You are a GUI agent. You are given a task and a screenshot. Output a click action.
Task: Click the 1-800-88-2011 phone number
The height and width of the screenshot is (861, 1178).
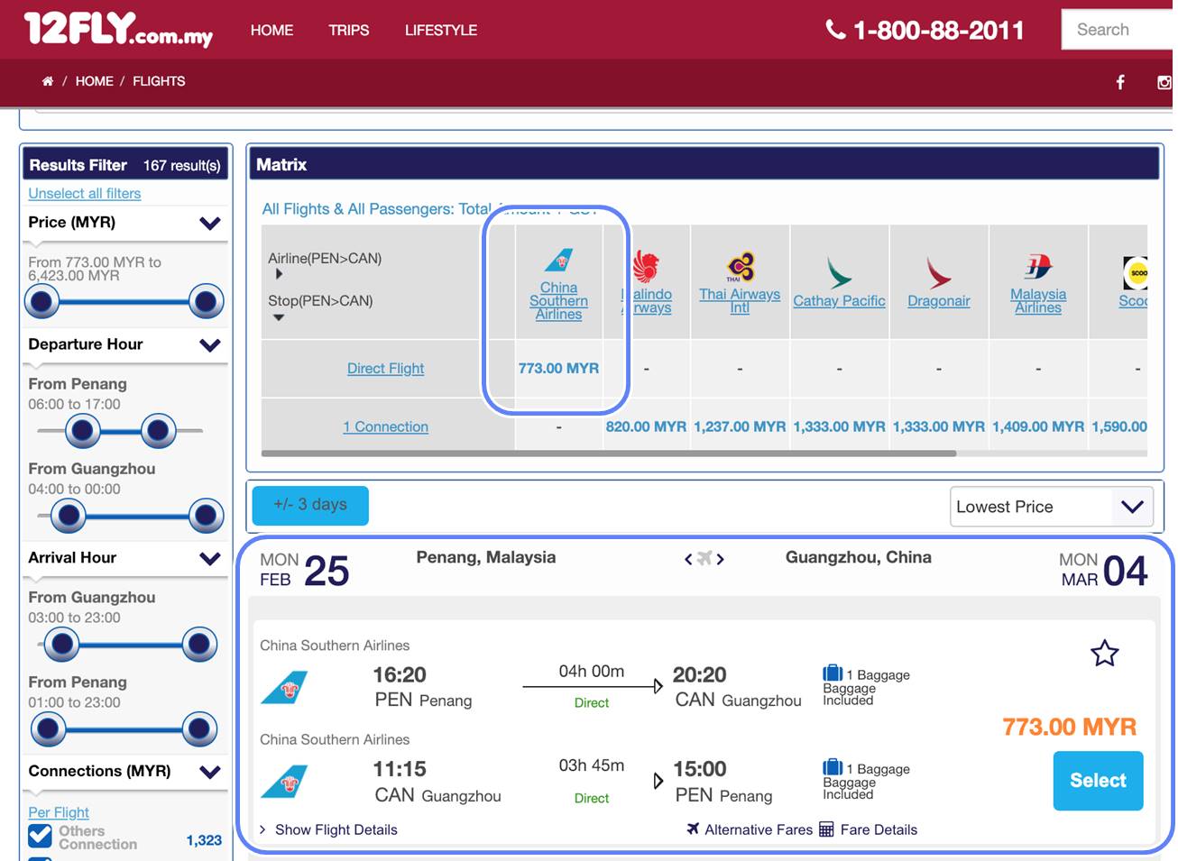(x=938, y=31)
